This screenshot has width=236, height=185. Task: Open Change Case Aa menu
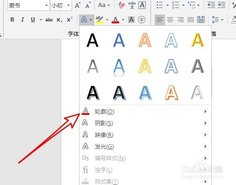click(x=104, y=5)
